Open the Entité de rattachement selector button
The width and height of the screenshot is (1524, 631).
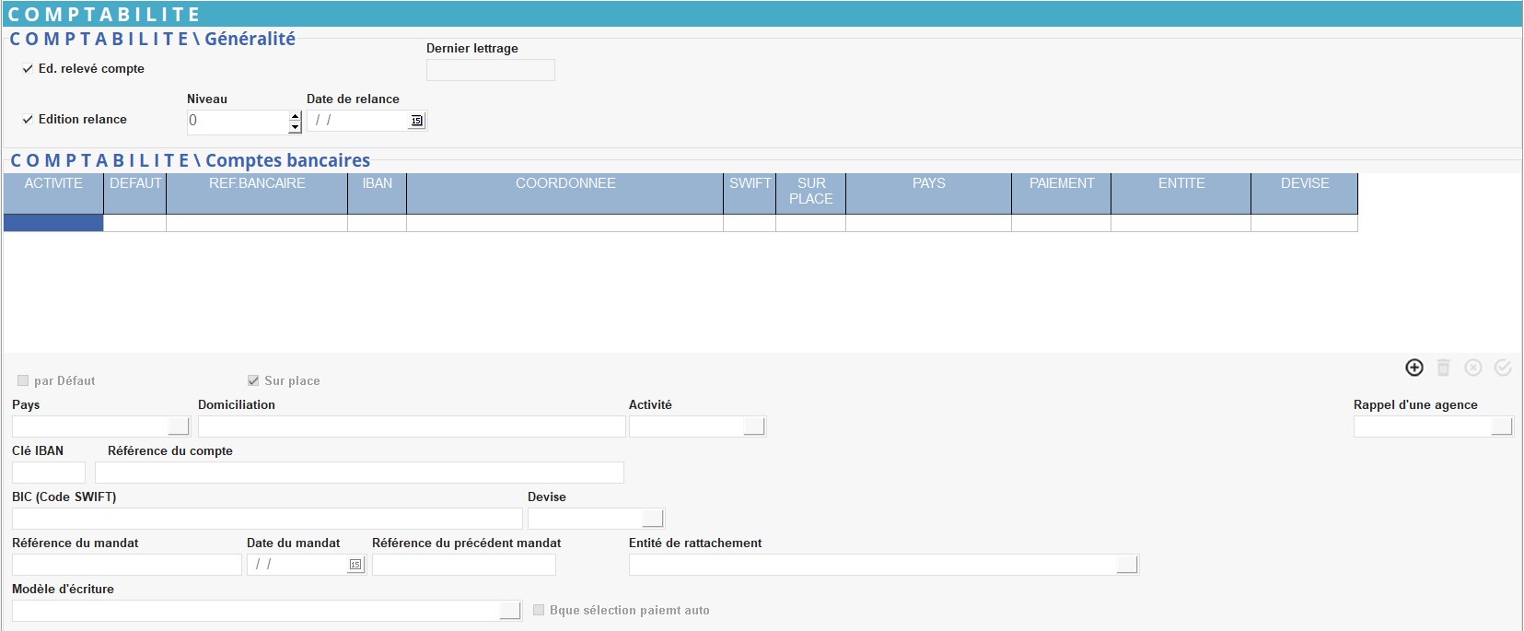click(x=1127, y=565)
